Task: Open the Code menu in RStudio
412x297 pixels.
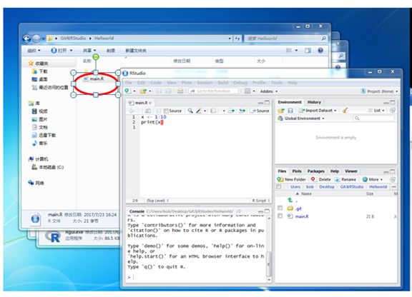Action: 155,83
